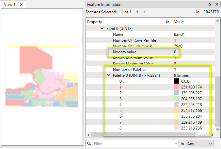
Task: Close the Feature Information panel
Action: (216, 4)
